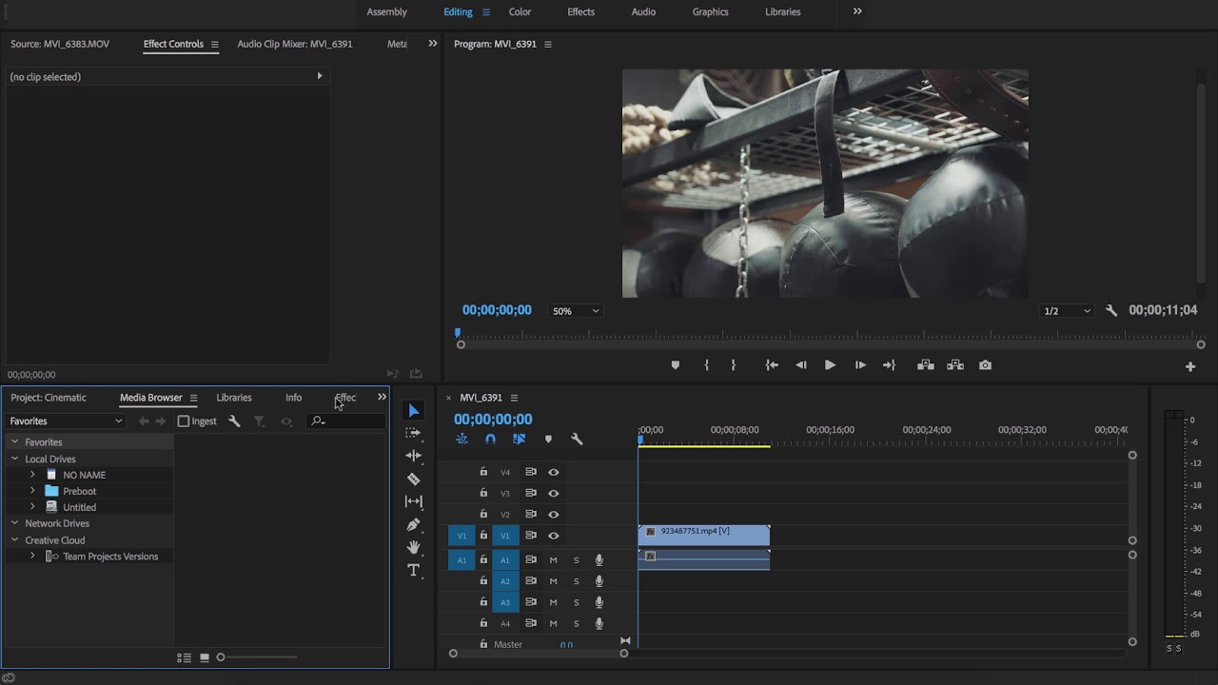Screen dimensions: 1218x685
Task: Select the Slip tool
Action: 413,501
